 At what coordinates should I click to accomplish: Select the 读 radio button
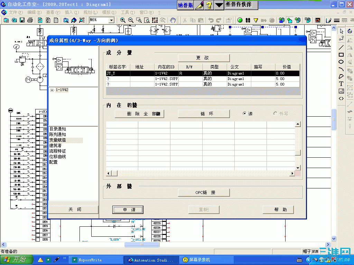[244, 113]
